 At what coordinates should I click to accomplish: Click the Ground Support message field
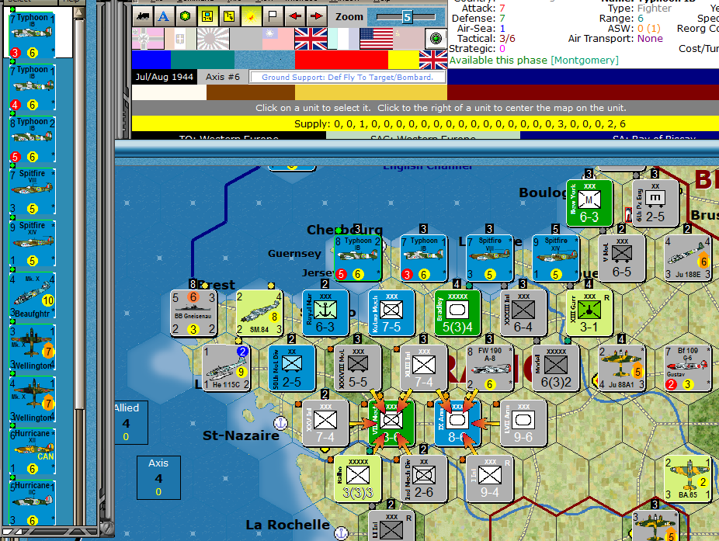coord(348,77)
